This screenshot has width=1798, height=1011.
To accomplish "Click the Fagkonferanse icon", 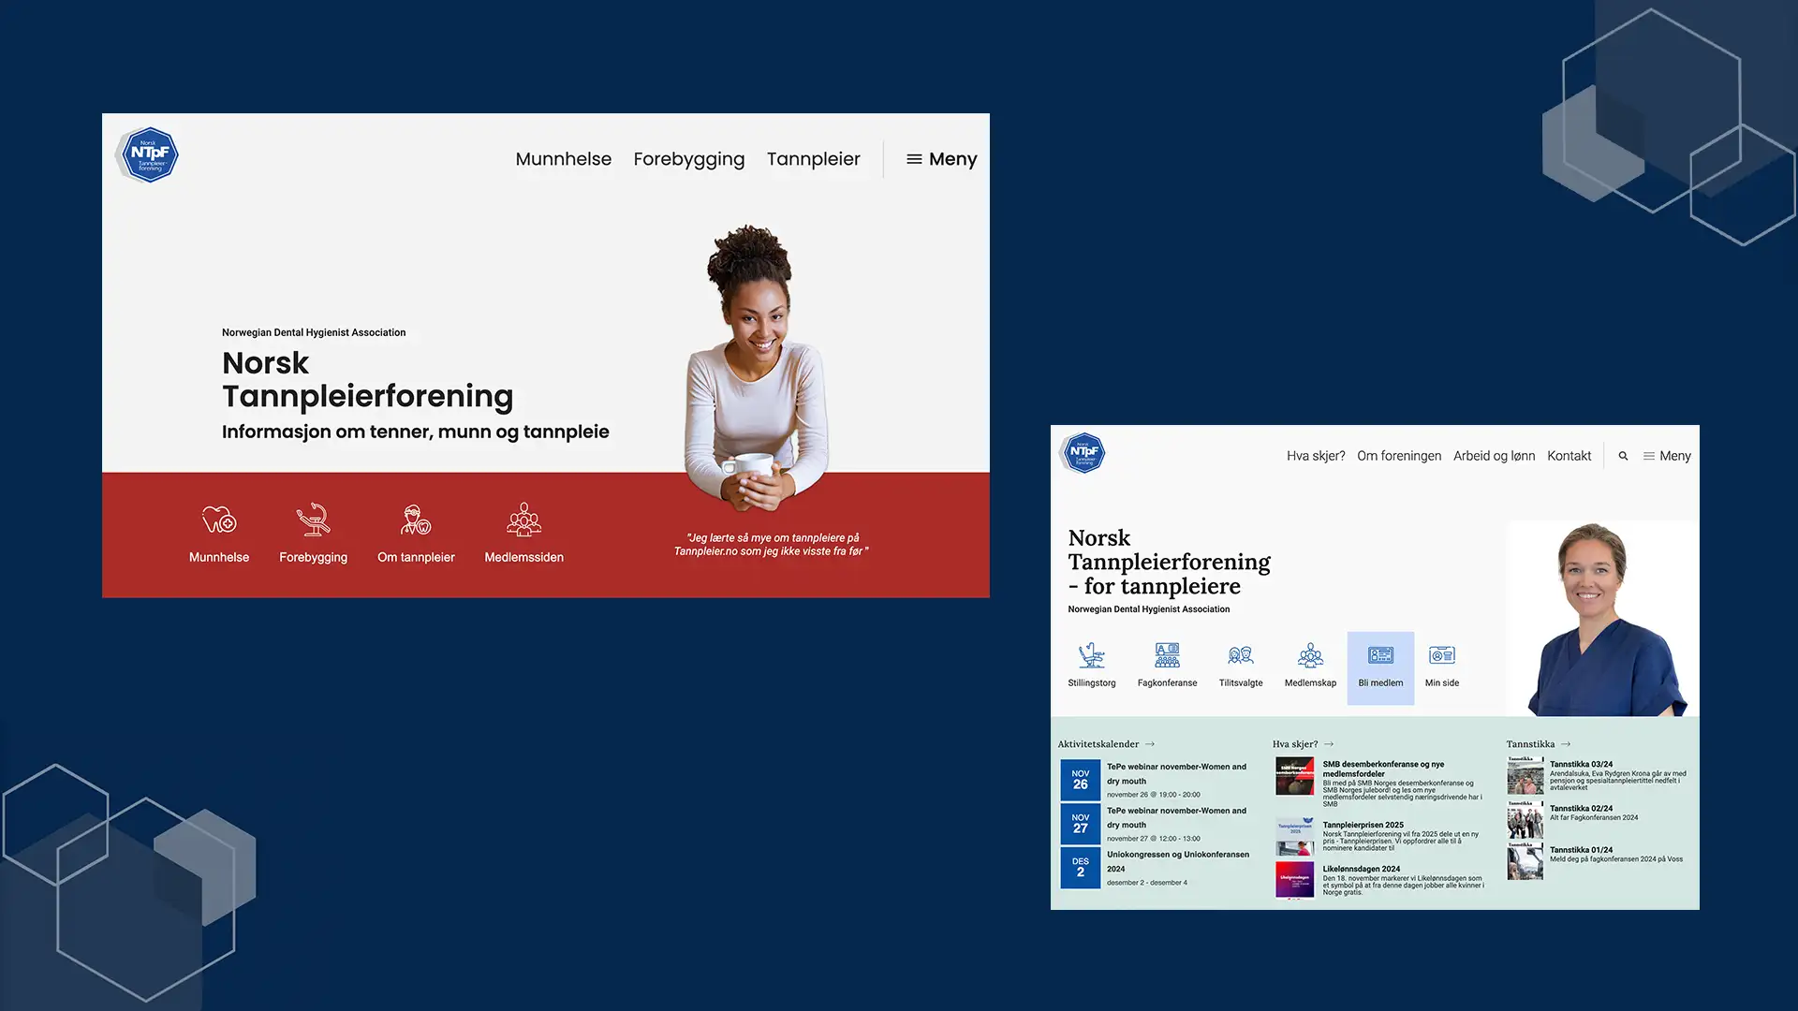I will 1167,655.
